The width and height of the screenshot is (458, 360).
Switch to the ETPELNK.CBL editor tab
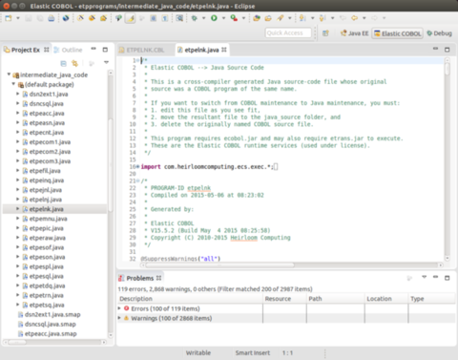pyautogui.click(x=142, y=50)
